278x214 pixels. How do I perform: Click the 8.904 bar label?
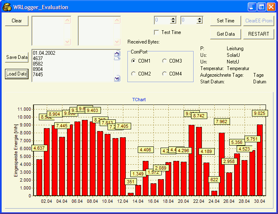(55, 114)
